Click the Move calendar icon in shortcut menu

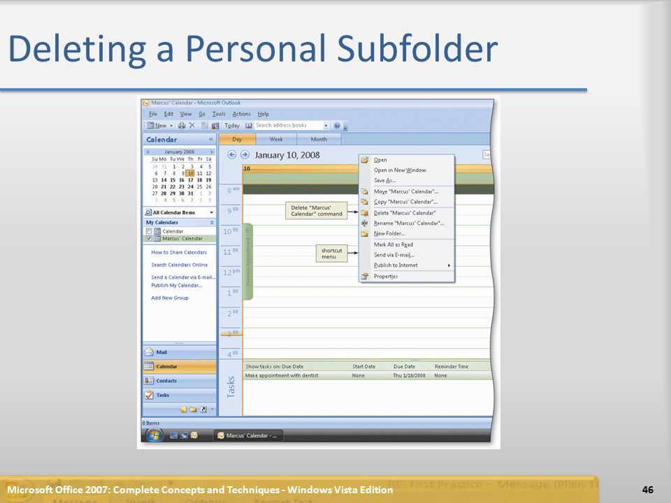365,191
